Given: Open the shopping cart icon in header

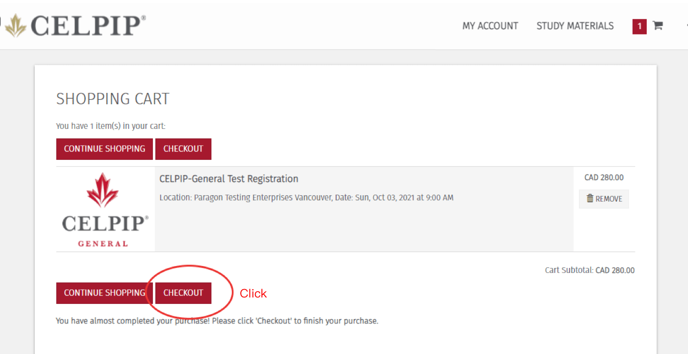Looking at the screenshot, I should pos(658,26).
